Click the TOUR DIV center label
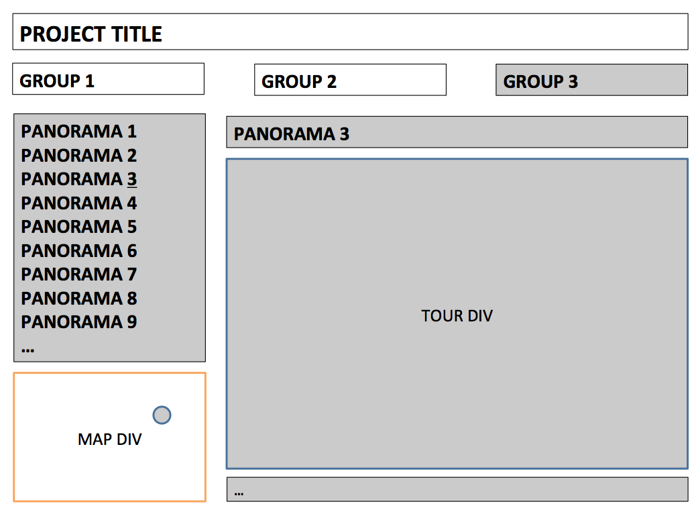 tap(457, 316)
